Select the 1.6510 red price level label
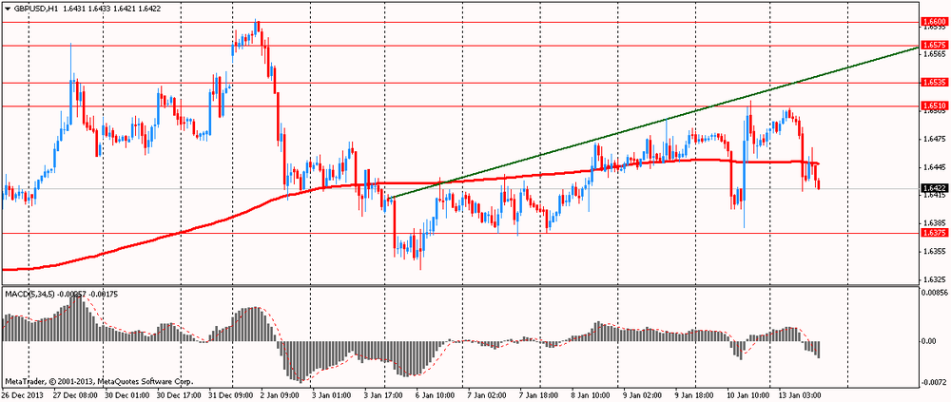Screen dimensions: 951x402 pos(934,105)
